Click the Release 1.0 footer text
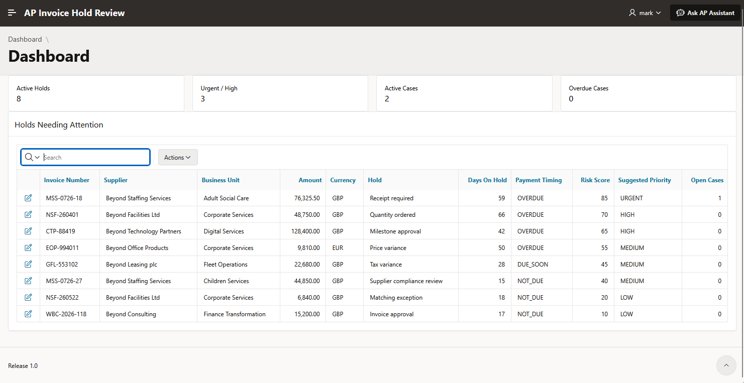 (23, 365)
